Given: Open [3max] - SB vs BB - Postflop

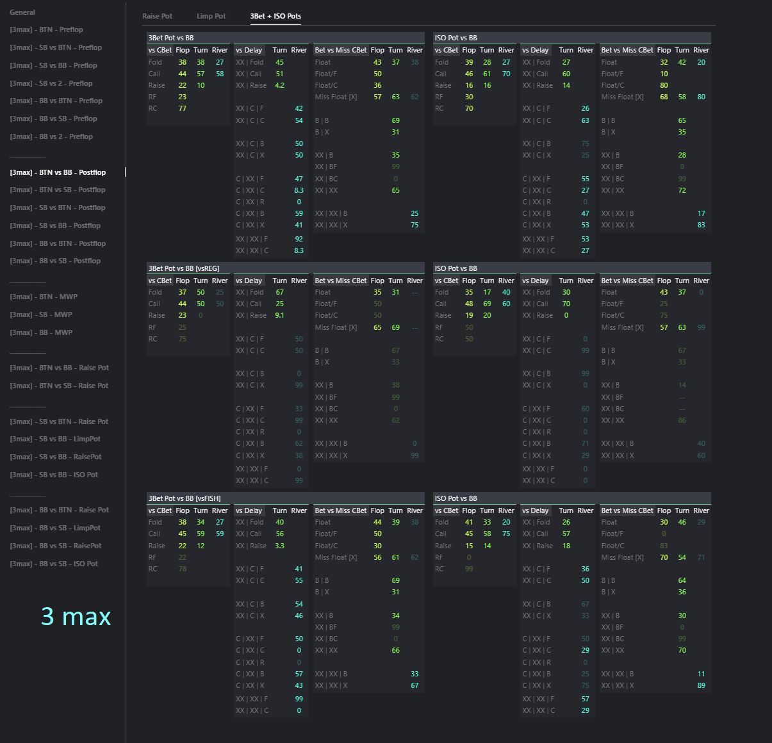Looking at the screenshot, I should pyautogui.click(x=55, y=225).
